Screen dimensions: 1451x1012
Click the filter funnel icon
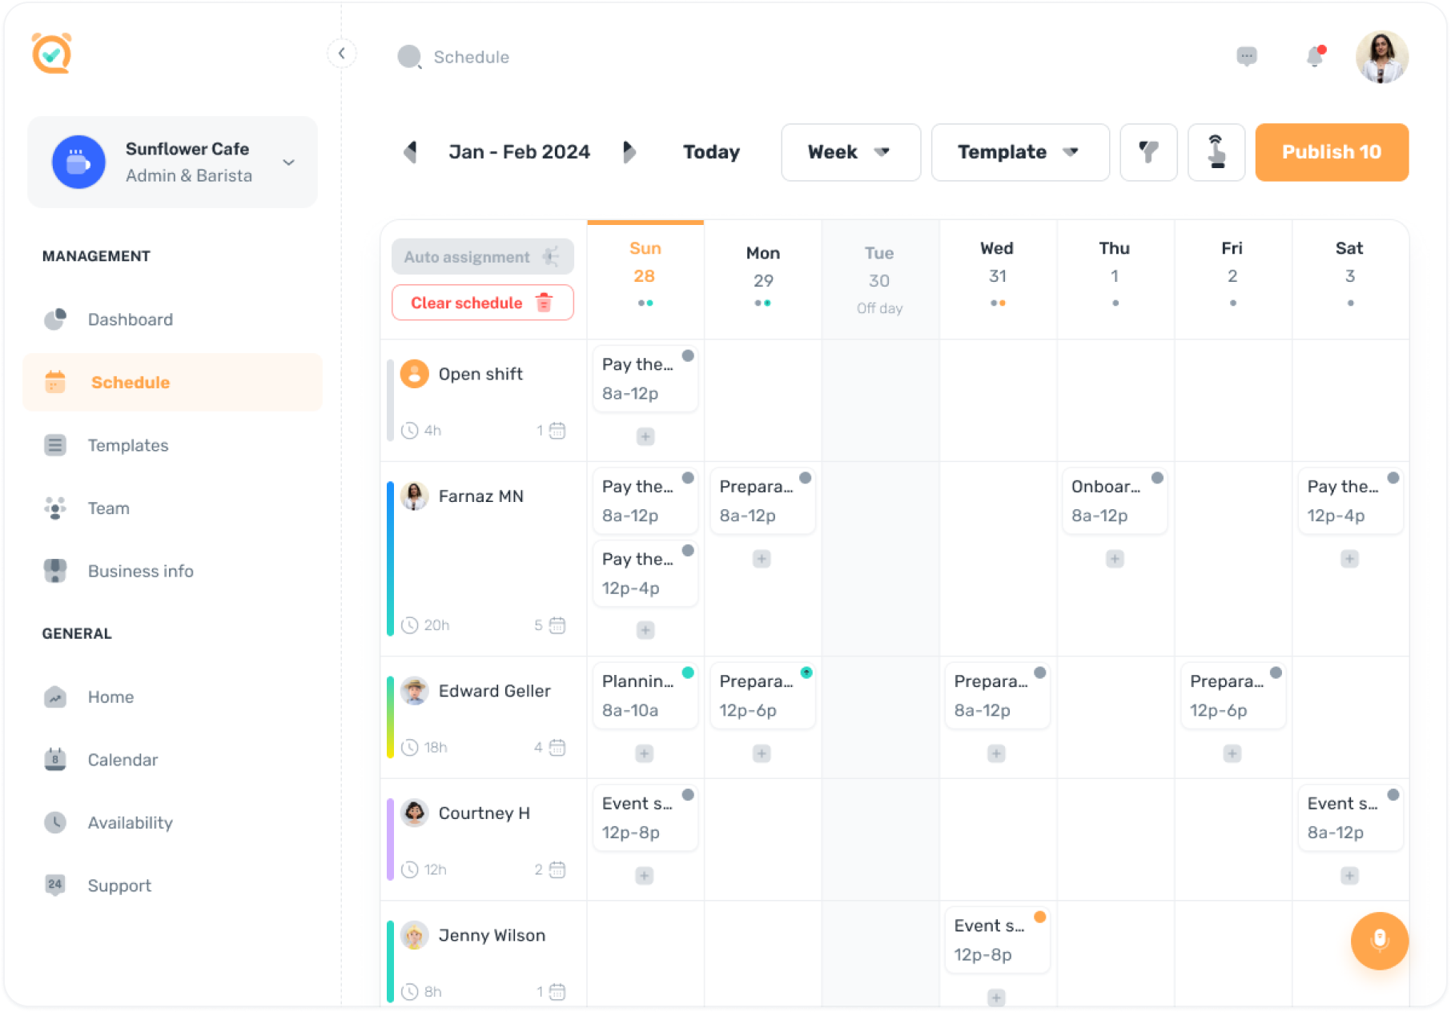click(1148, 152)
